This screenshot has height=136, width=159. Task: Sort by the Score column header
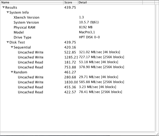click(x=71, y=2)
